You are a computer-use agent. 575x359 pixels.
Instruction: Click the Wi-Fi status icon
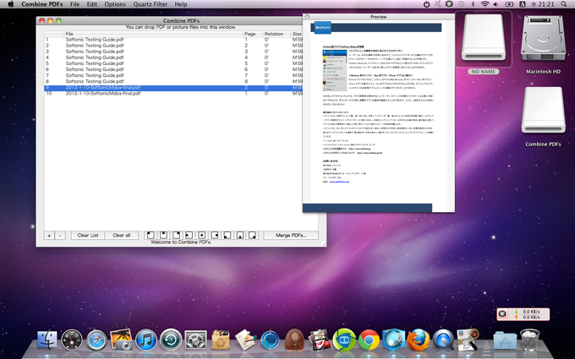pyautogui.click(x=485, y=4)
